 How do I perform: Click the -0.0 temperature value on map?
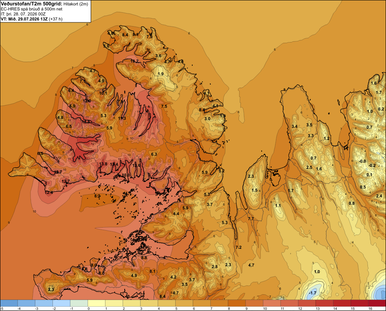click(362, 161)
